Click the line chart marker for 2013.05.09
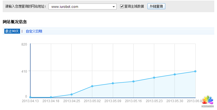217x110 pixels. coord(113,83)
